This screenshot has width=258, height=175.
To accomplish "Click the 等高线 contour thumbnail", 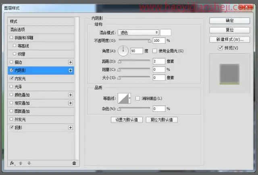I will pos(123,98).
